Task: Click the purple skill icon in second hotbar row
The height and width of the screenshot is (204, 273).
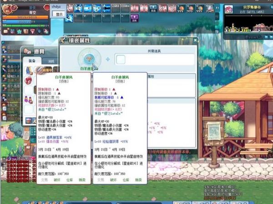Action: [134, 18]
